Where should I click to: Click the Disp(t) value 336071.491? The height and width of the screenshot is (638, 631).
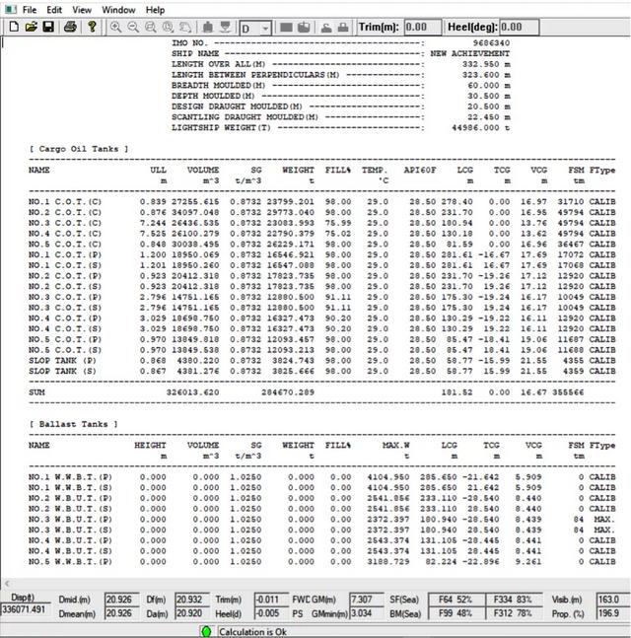point(24,609)
